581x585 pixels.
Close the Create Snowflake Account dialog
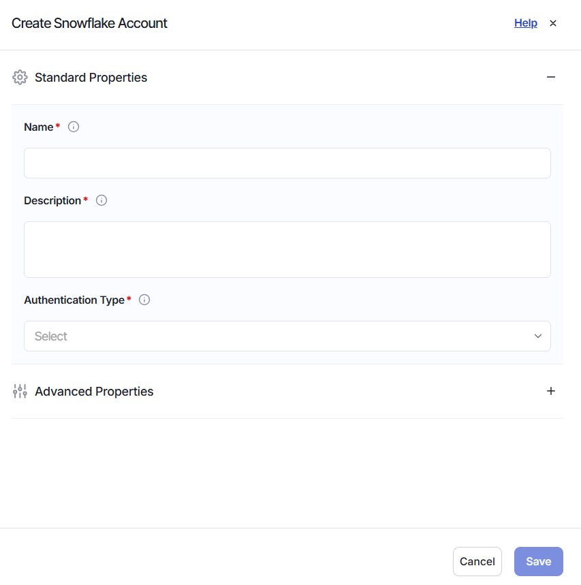(x=553, y=23)
